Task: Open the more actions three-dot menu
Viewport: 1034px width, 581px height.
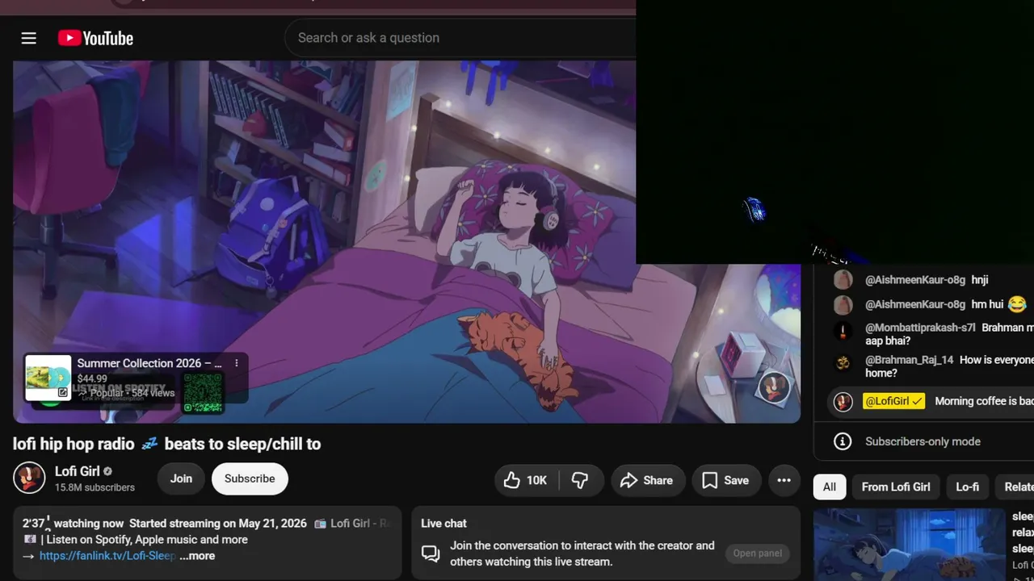Action: tap(784, 480)
